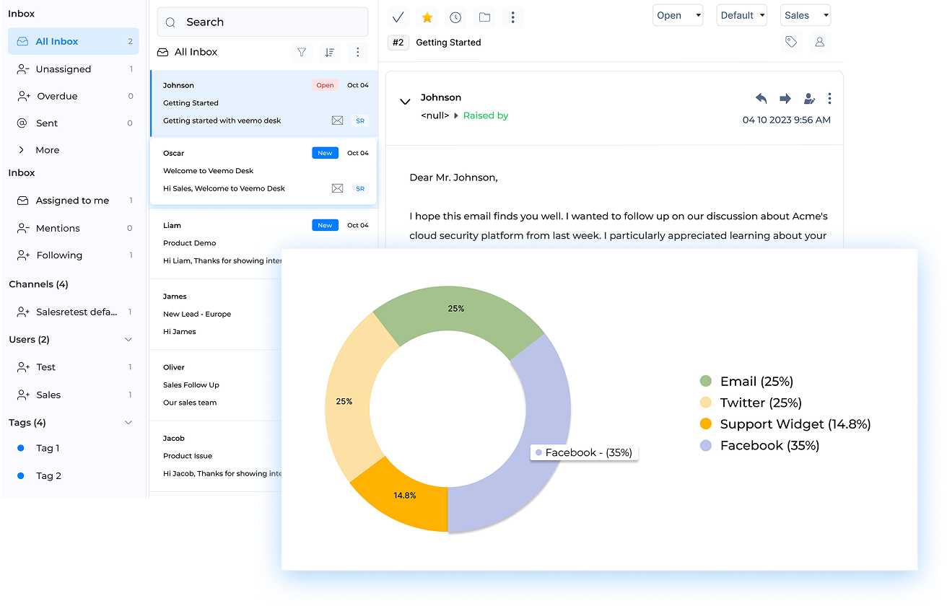Click the SR badge on Johnson's ticket
947x606 pixels.
click(360, 120)
